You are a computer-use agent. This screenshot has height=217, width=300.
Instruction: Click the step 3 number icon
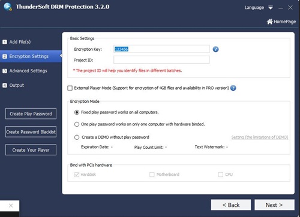5,71
